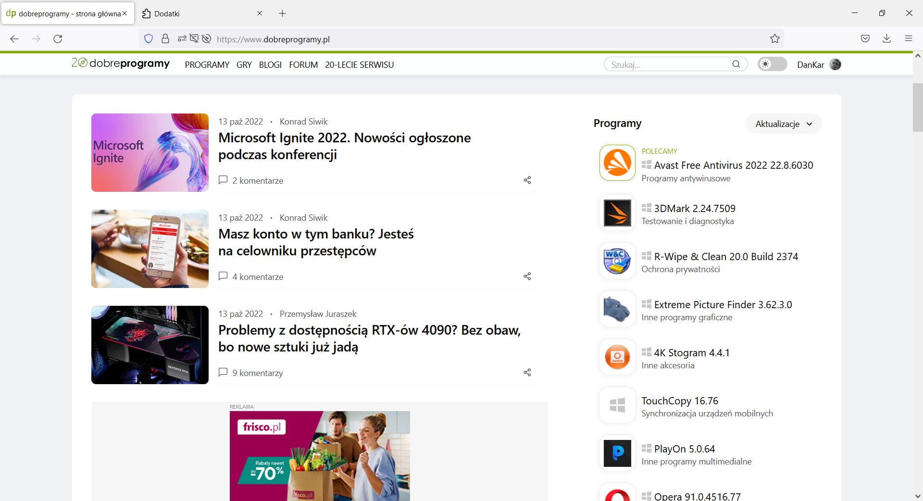The height and width of the screenshot is (501, 923).
Task: Save the page to Pocket
Action: (865, 38)
